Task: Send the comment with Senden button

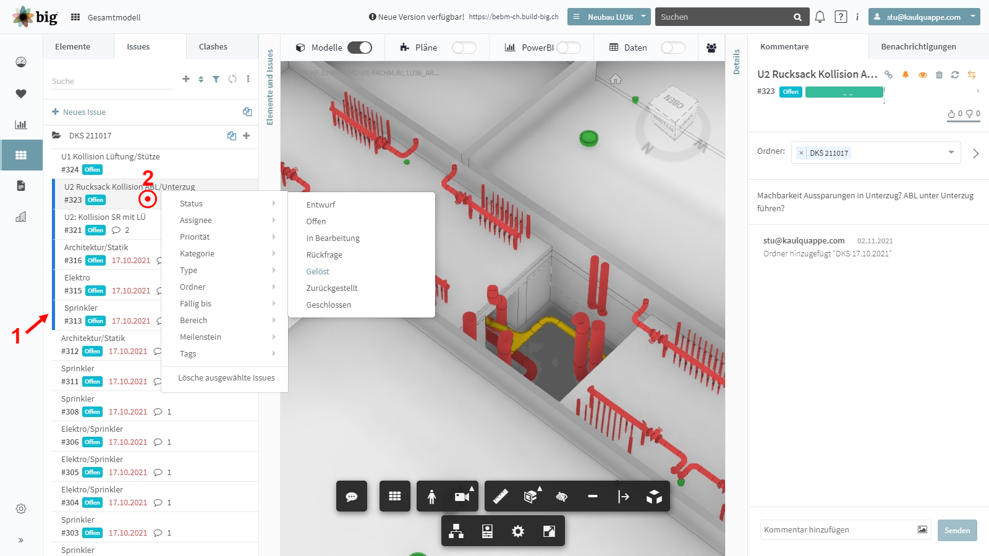Action: (x=957, y=530)
